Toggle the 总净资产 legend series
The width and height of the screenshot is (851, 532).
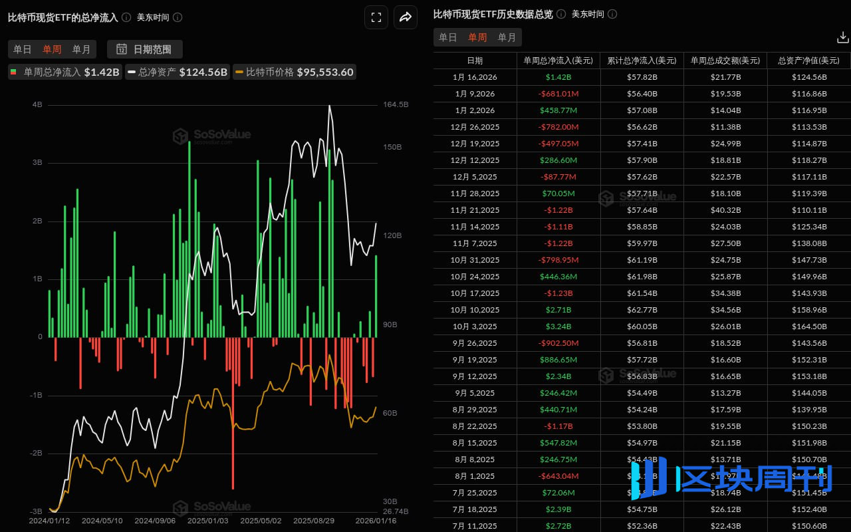pos(178,72)
